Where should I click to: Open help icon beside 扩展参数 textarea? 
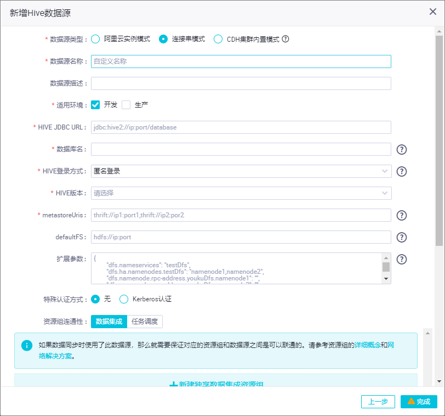tap(401, 259)
